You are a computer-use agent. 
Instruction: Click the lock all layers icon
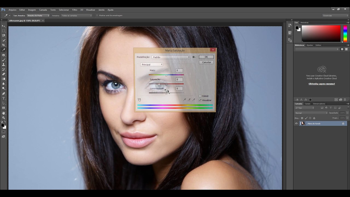click(x=314, y=118)
